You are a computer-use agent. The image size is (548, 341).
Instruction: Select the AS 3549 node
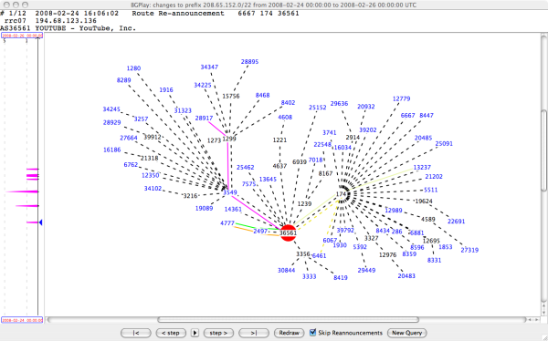(x=230, y=192)
